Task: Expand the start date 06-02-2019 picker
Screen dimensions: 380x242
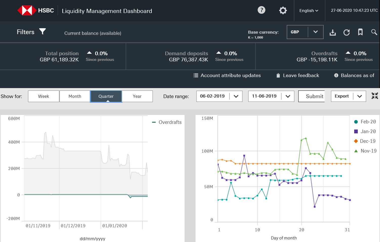Action: click(236, 96)
